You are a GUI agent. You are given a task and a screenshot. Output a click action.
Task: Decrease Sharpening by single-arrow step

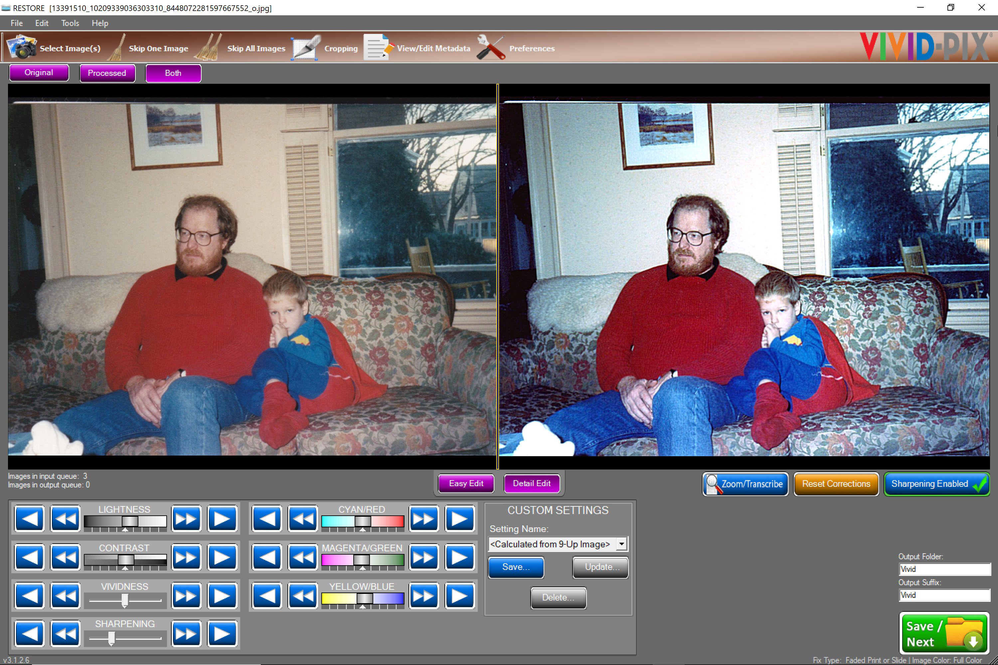[x=29, y=634]
